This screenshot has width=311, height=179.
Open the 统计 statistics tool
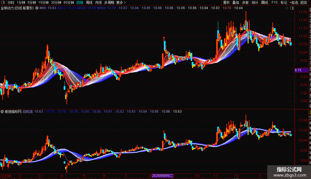pos(255,2)
